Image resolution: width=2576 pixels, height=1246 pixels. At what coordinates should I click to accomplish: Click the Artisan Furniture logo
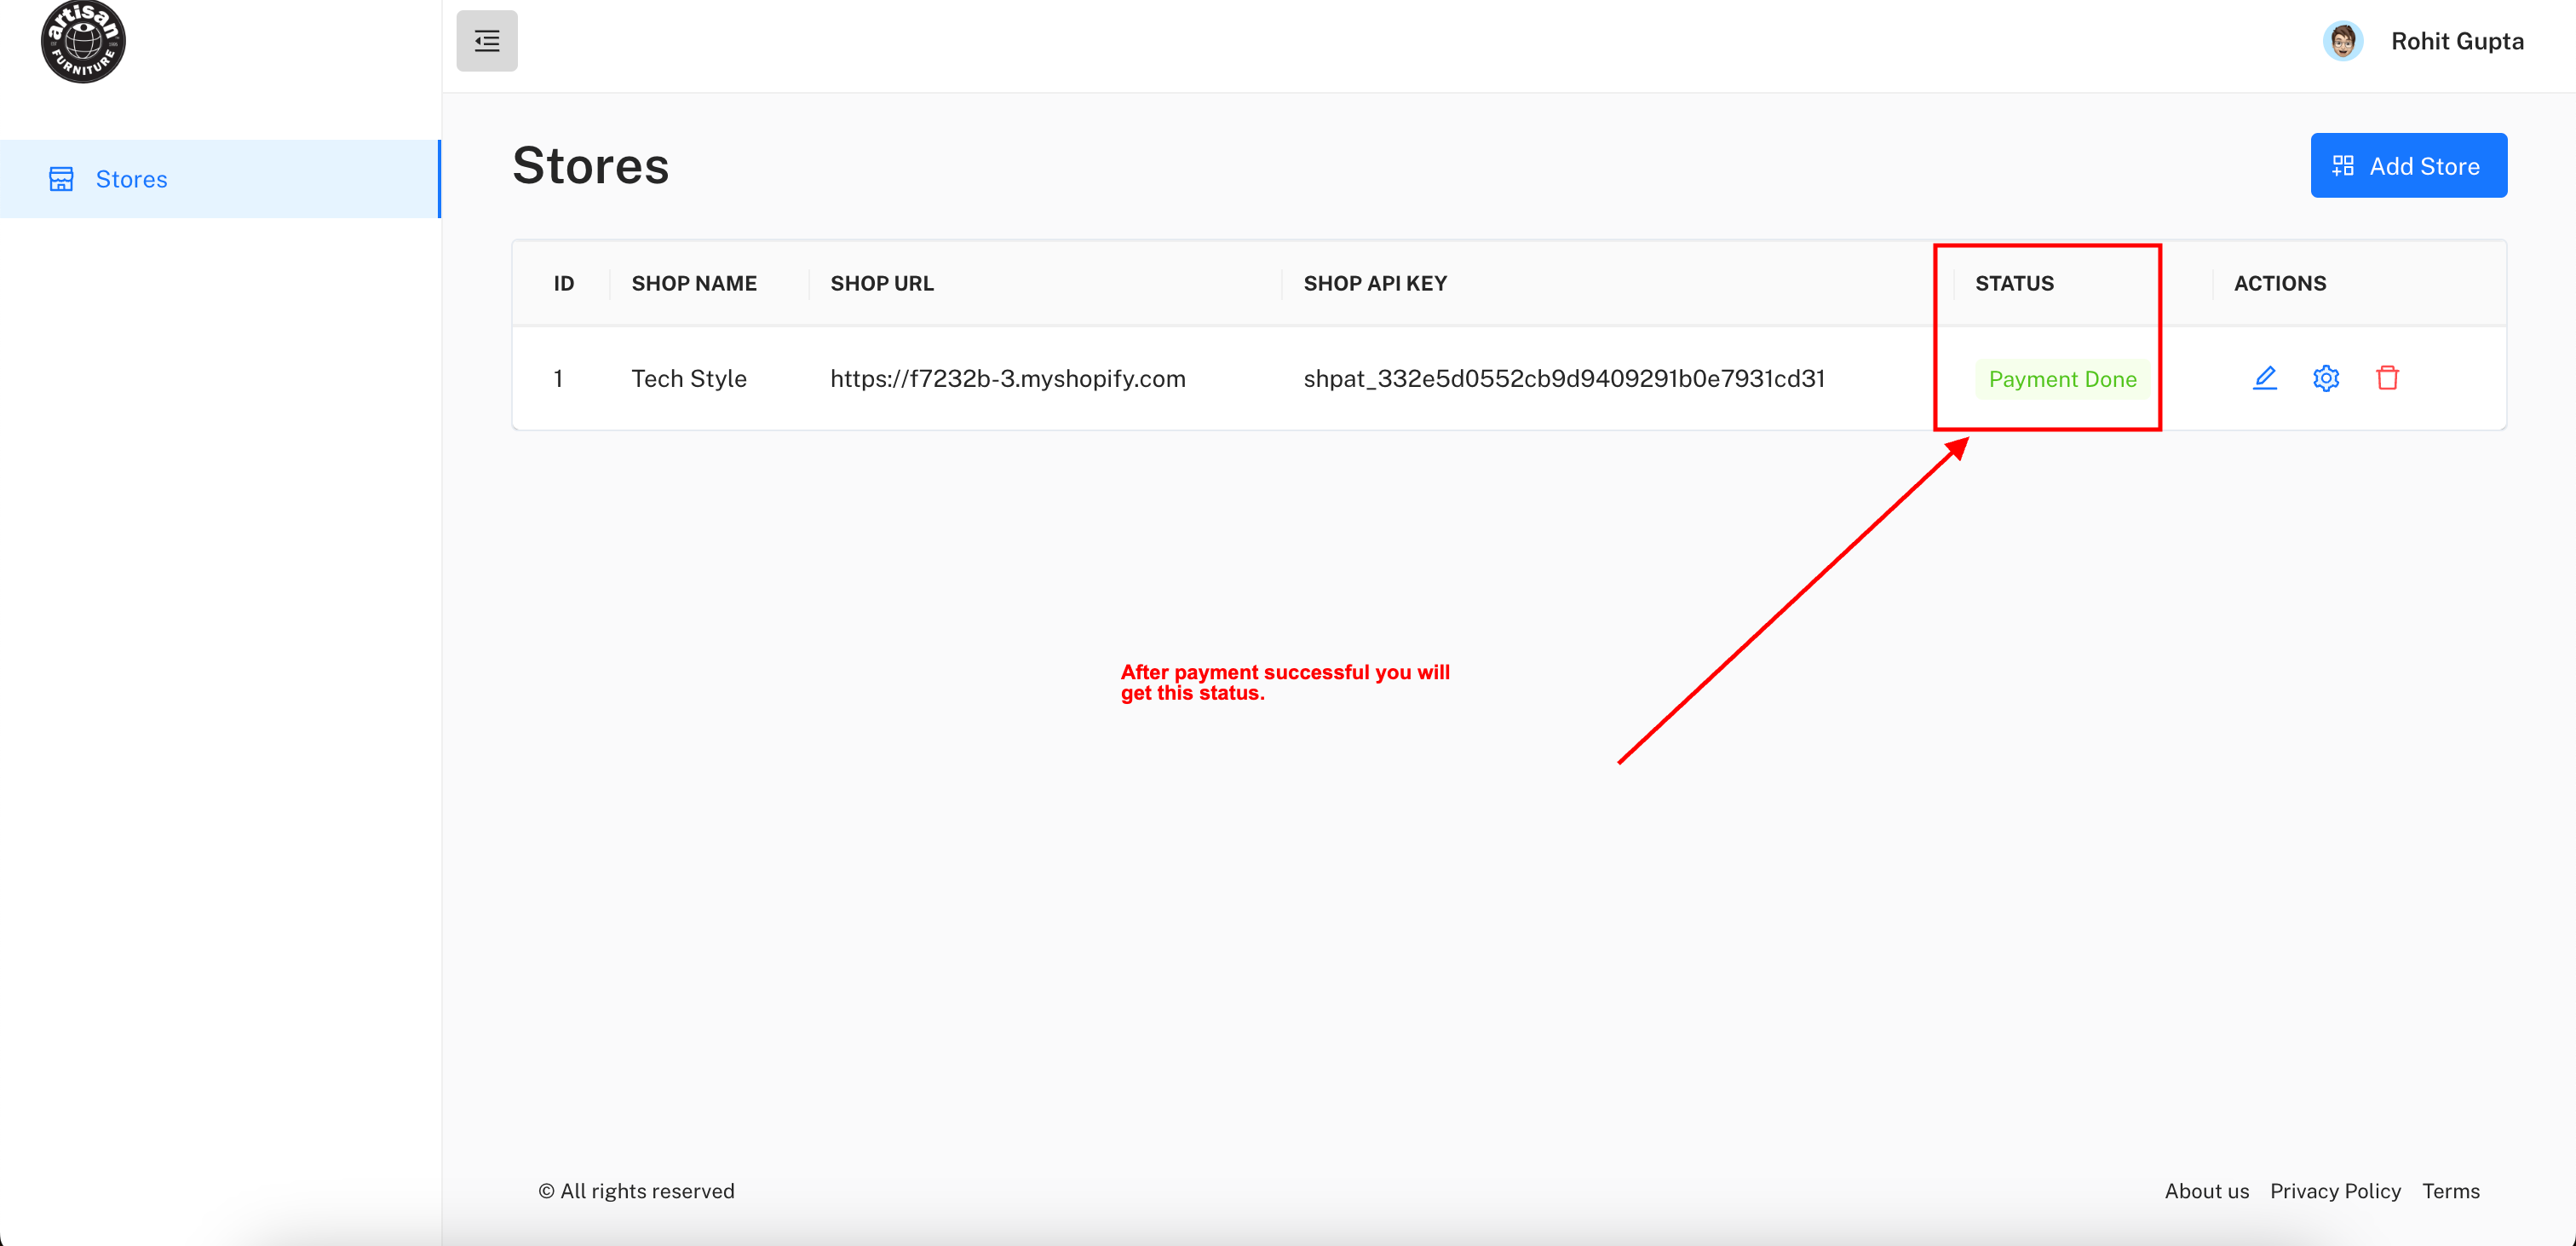tap(83, 42)
